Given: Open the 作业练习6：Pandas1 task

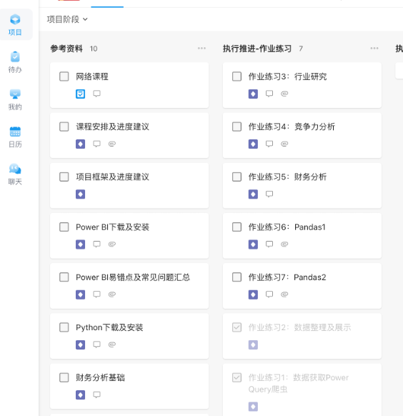Looking at the screenshot, I should [x=302, y=236].
